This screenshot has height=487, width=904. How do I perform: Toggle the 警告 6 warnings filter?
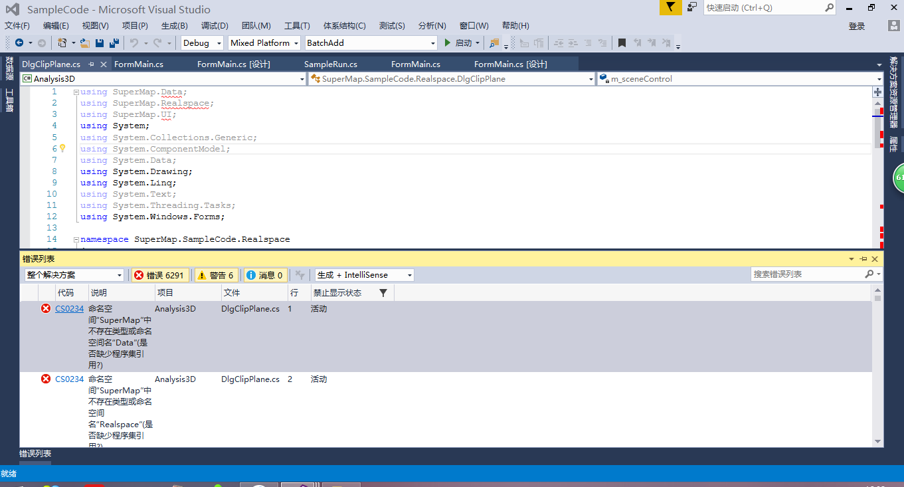coord(216,275)
